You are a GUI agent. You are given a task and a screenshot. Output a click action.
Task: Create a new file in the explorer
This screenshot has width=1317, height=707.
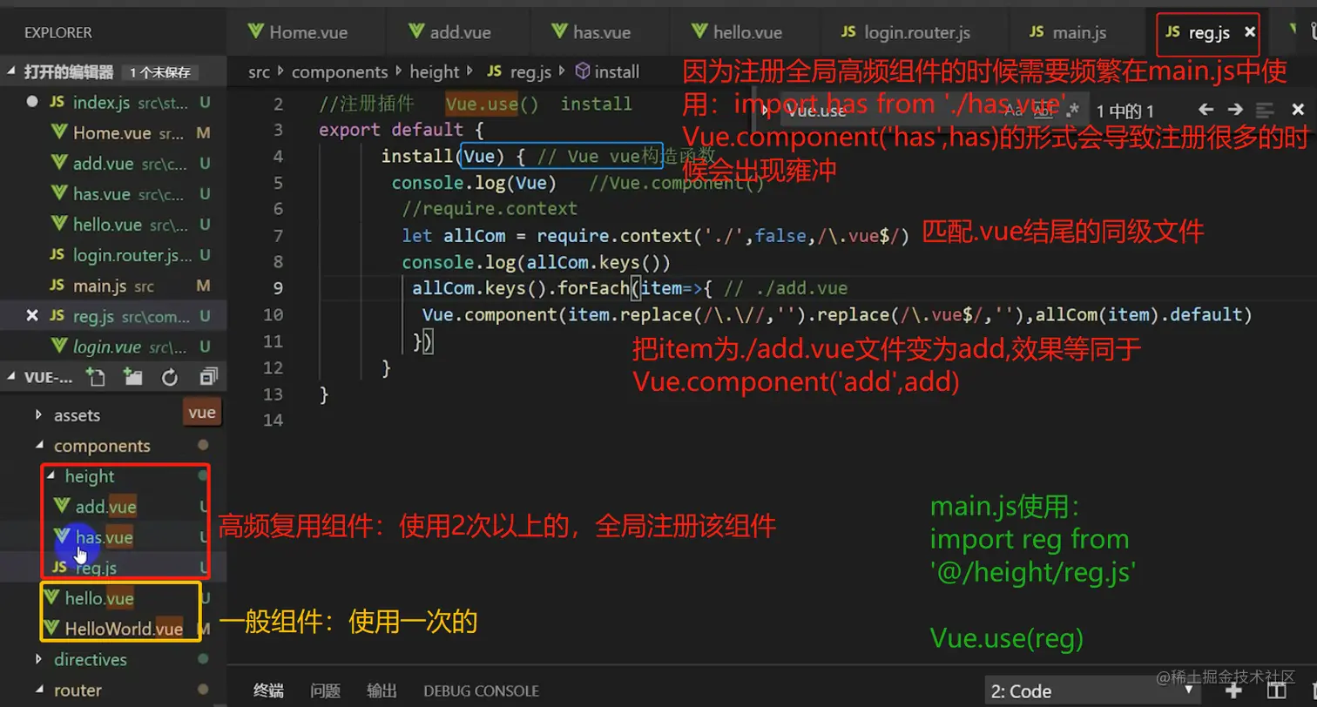96,378
